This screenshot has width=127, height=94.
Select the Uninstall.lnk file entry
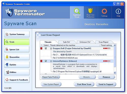click(80, 55)
